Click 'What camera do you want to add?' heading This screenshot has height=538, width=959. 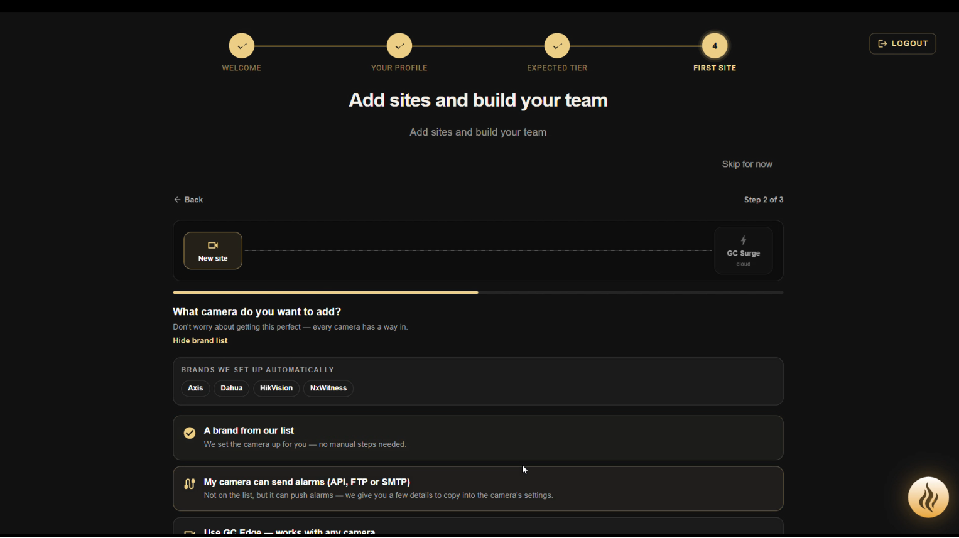pos(257,312)
